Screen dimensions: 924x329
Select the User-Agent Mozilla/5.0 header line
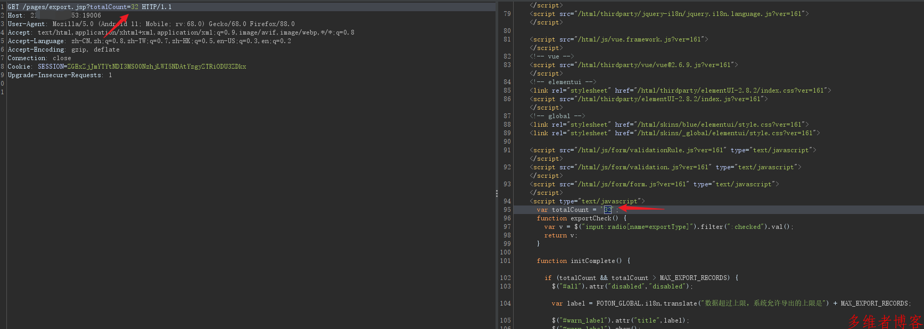coord(151,24)
